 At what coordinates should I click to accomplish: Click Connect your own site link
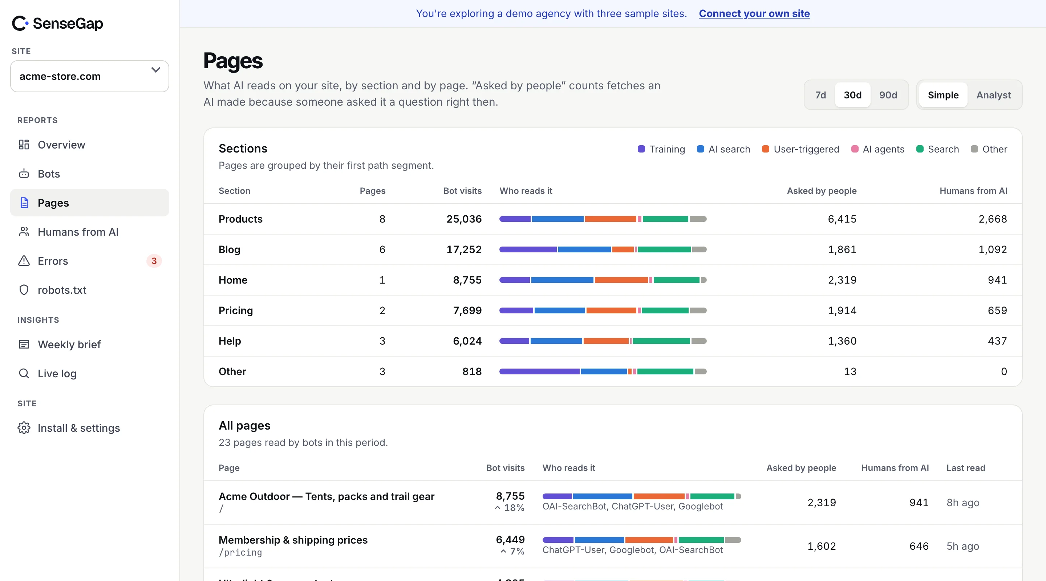point(754,13)
